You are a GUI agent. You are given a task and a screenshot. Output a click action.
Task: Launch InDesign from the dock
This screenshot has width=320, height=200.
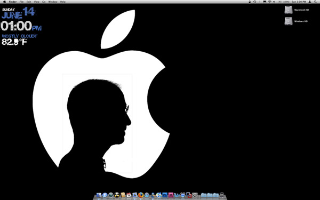171,195
